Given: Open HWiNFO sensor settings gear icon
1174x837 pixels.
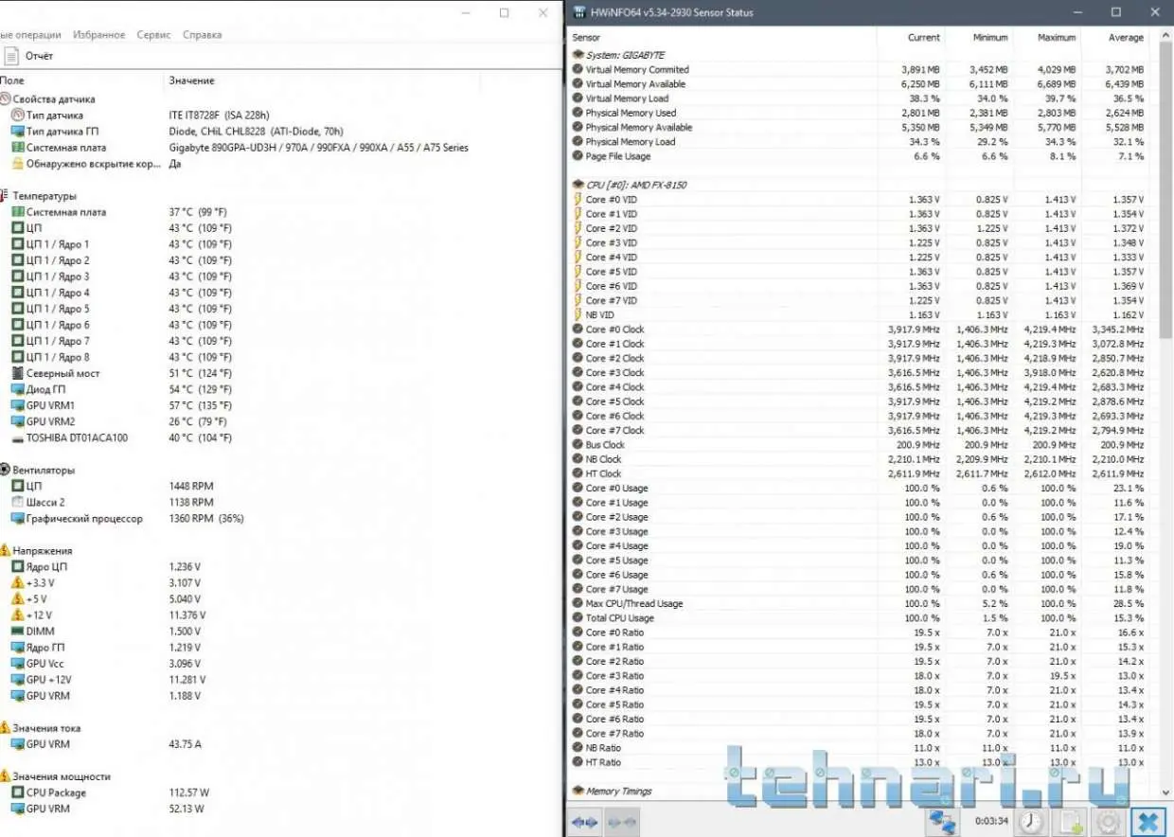Looking at the screenshot, I should click(1110, 821).
